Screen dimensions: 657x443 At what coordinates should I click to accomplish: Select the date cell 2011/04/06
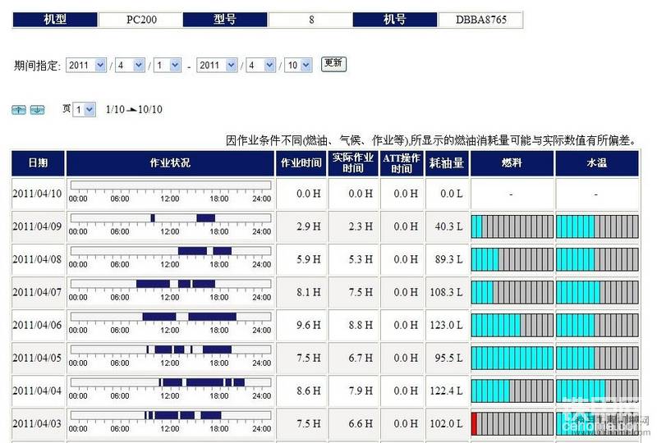tap(38, 326)
